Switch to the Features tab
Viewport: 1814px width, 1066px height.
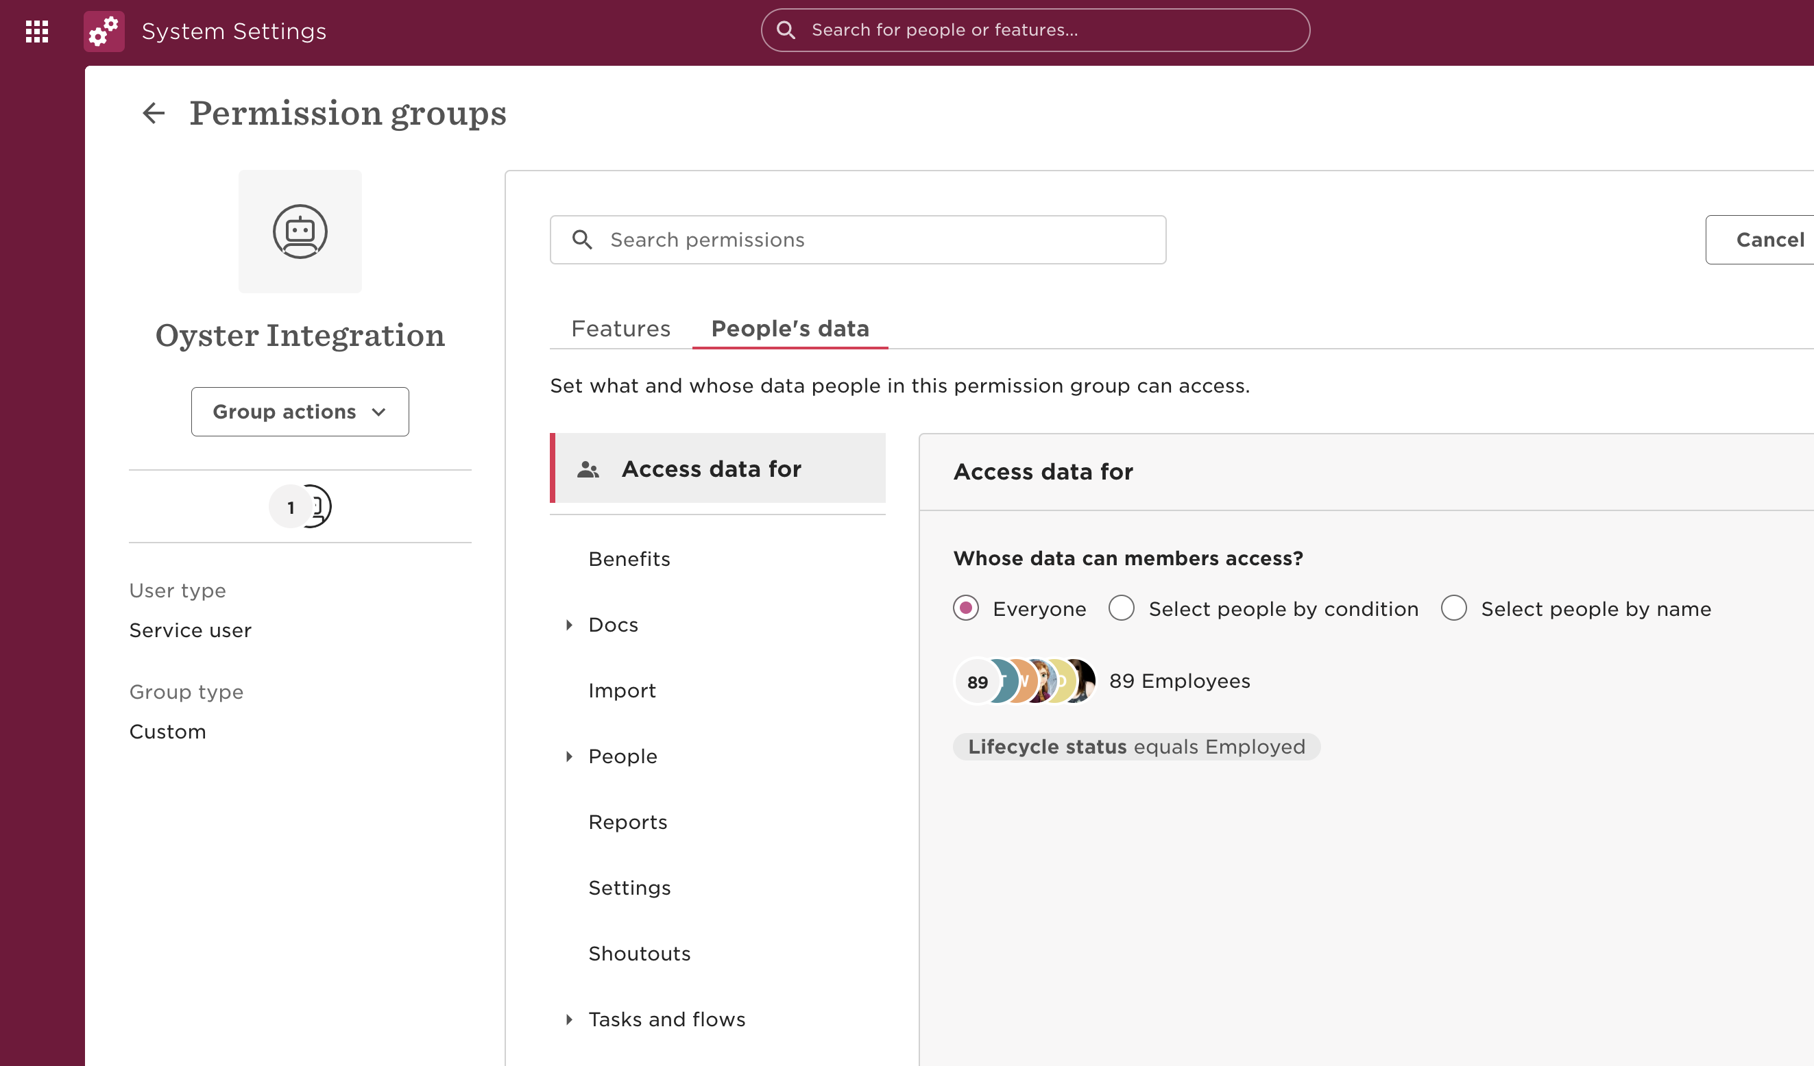[620, 329]
